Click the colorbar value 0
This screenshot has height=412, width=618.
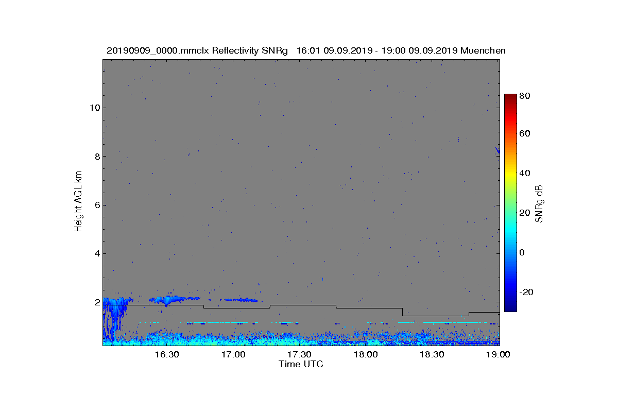coord(523,252)
